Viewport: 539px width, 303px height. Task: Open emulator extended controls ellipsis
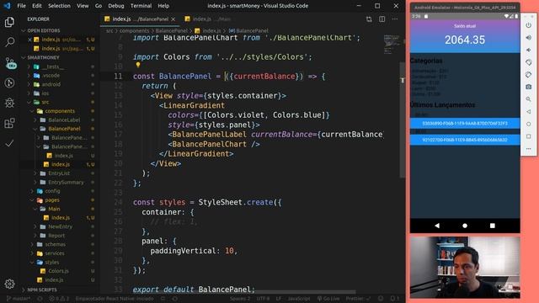tap(529, 149)
